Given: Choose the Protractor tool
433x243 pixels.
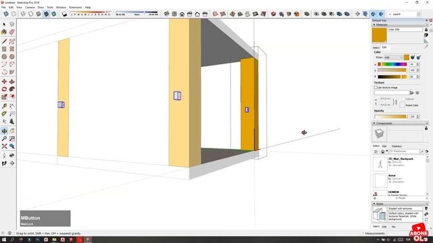Looking at the screenshot, I should (4, 114).
